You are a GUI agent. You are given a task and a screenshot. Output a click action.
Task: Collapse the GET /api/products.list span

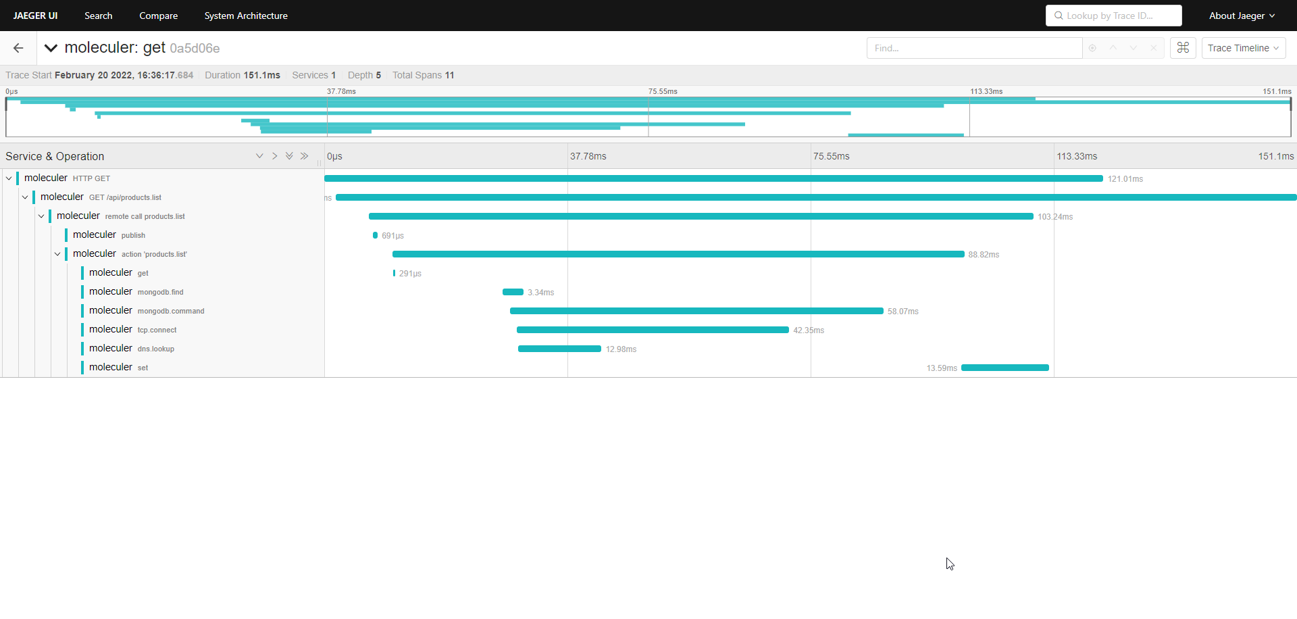pos(25,197)
